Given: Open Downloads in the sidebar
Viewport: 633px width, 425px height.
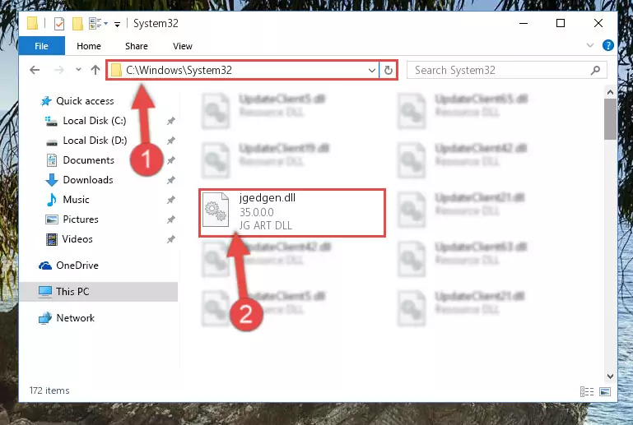Looking at the screenshot, I should [x=88, y=180].
